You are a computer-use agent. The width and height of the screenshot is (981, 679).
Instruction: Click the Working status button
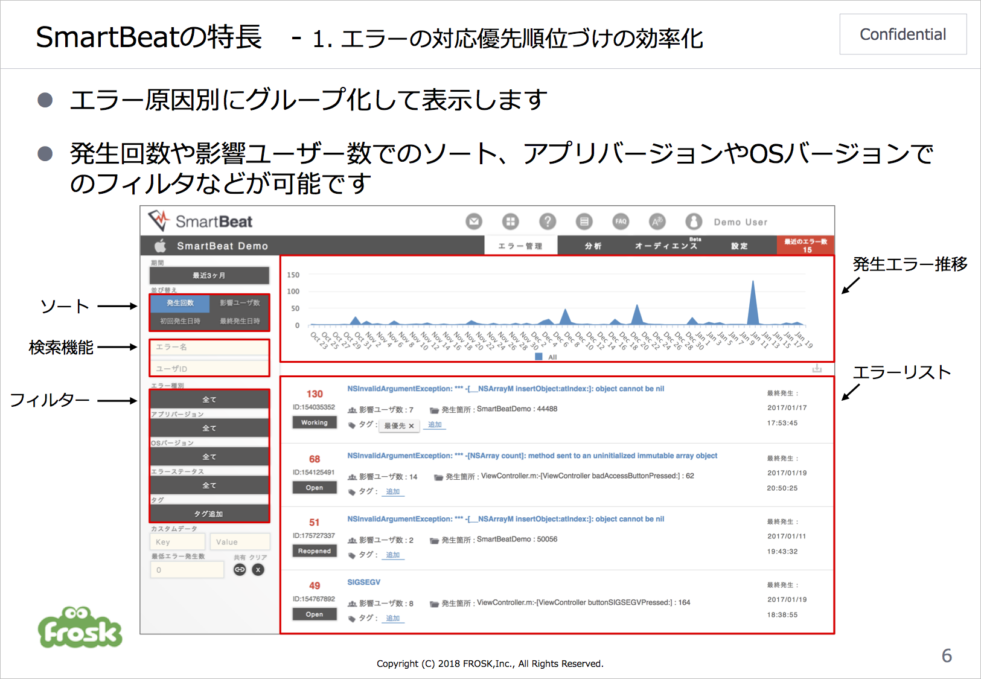tap(315, 422)
